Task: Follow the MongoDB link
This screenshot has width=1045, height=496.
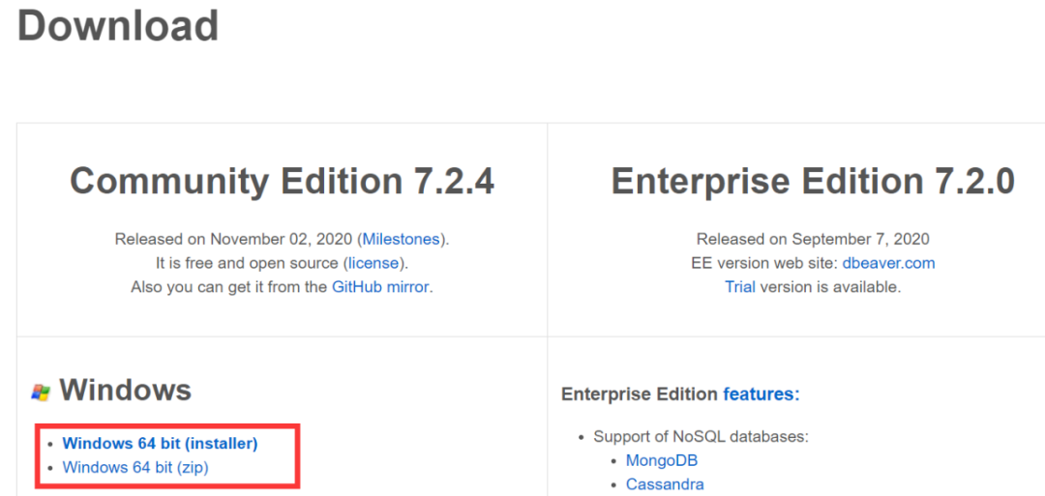Action: pyautogui.click(x=662, y=461)
